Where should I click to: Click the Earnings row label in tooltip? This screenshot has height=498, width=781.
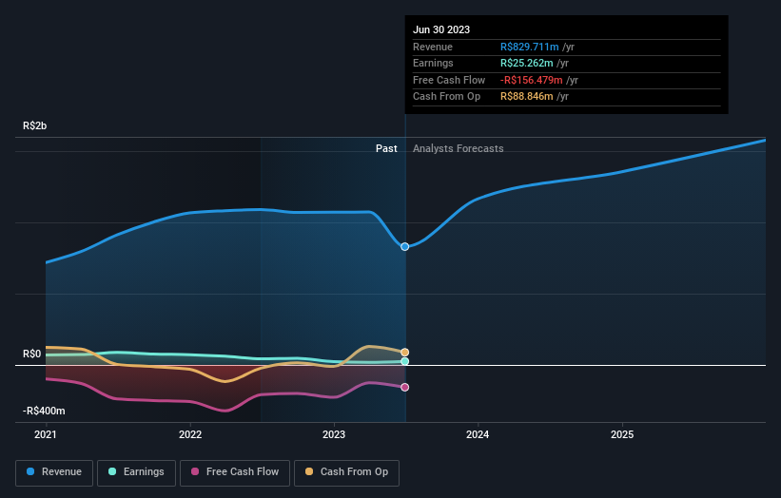[x=433, y=63]
